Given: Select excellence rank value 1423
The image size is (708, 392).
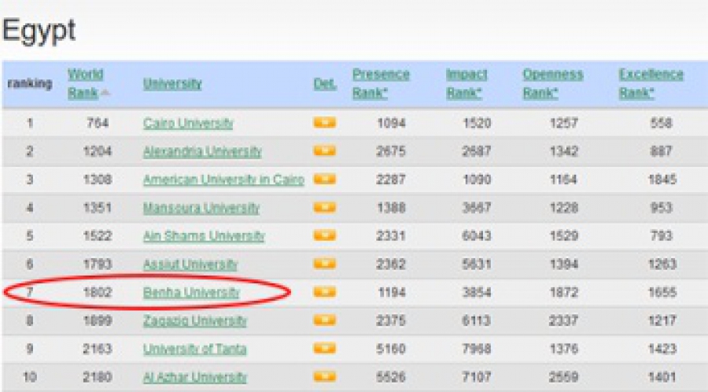Looking at the screenshot, I should (662, 349).
